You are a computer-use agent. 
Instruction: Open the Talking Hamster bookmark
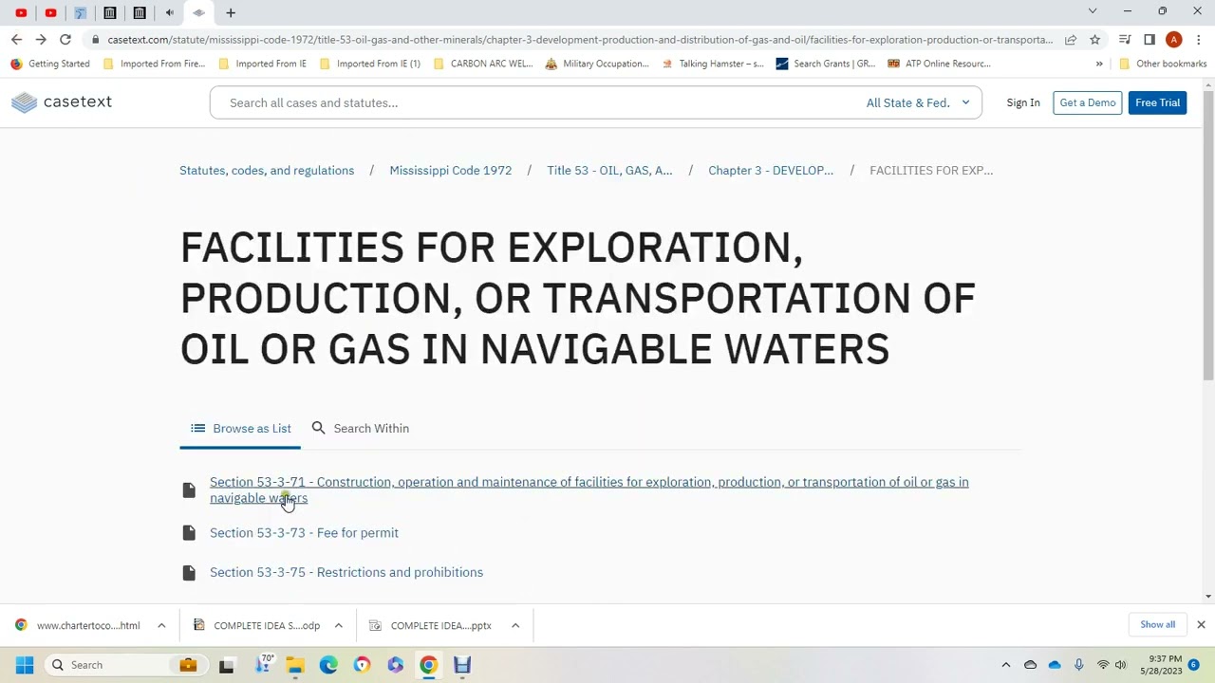click(x=712, y=64)
